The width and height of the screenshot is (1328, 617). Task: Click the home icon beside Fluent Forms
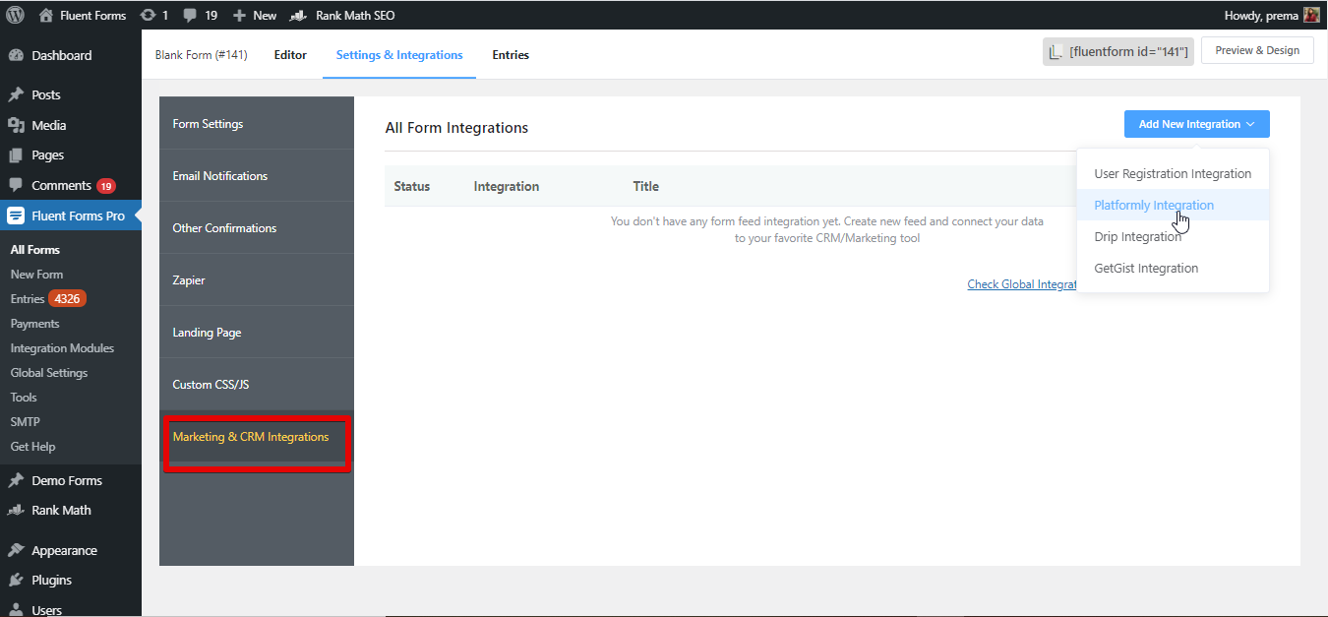click(46, 15)
